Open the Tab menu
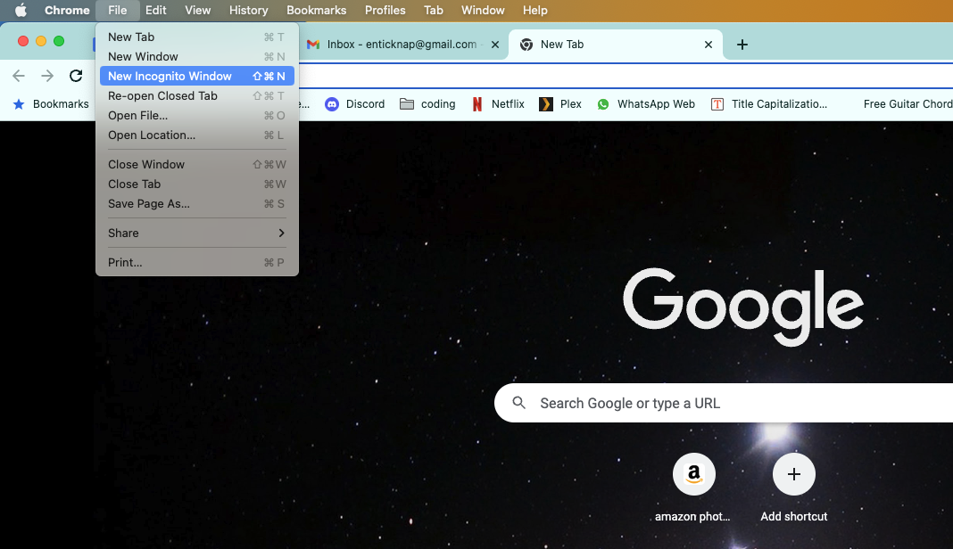 (x=434, y=11)
